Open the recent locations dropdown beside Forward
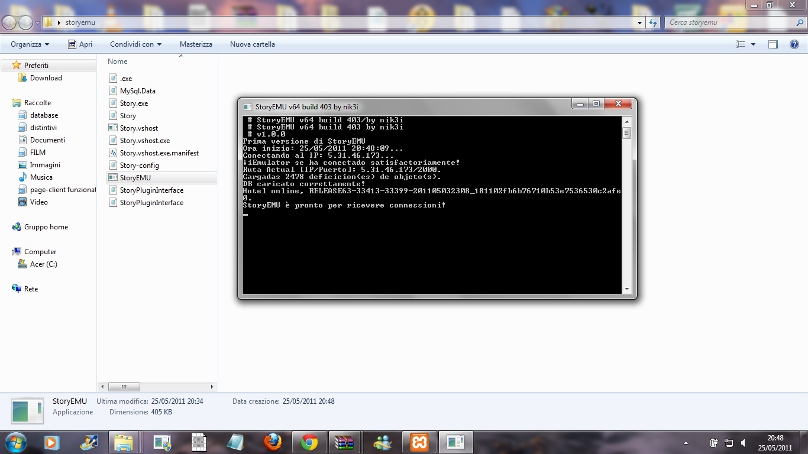Viewport: 808px width, 454px height. [x=37, y=22]
